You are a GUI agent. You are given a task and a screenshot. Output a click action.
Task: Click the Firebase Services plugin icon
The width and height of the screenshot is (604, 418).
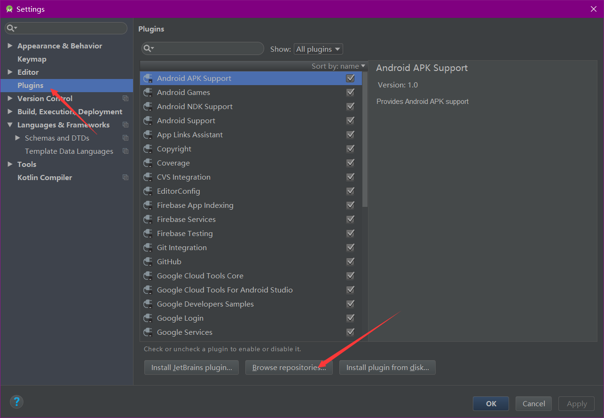[x=148, y=220]
